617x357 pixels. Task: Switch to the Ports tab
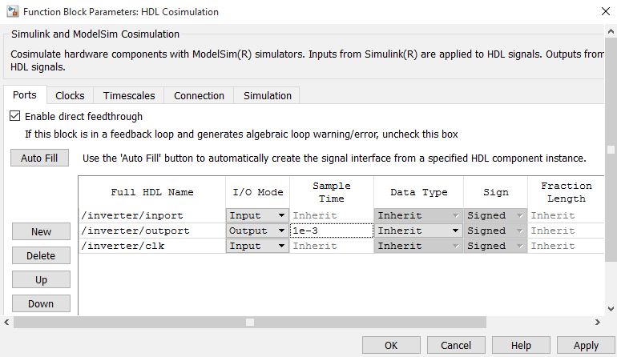point(25,95)
